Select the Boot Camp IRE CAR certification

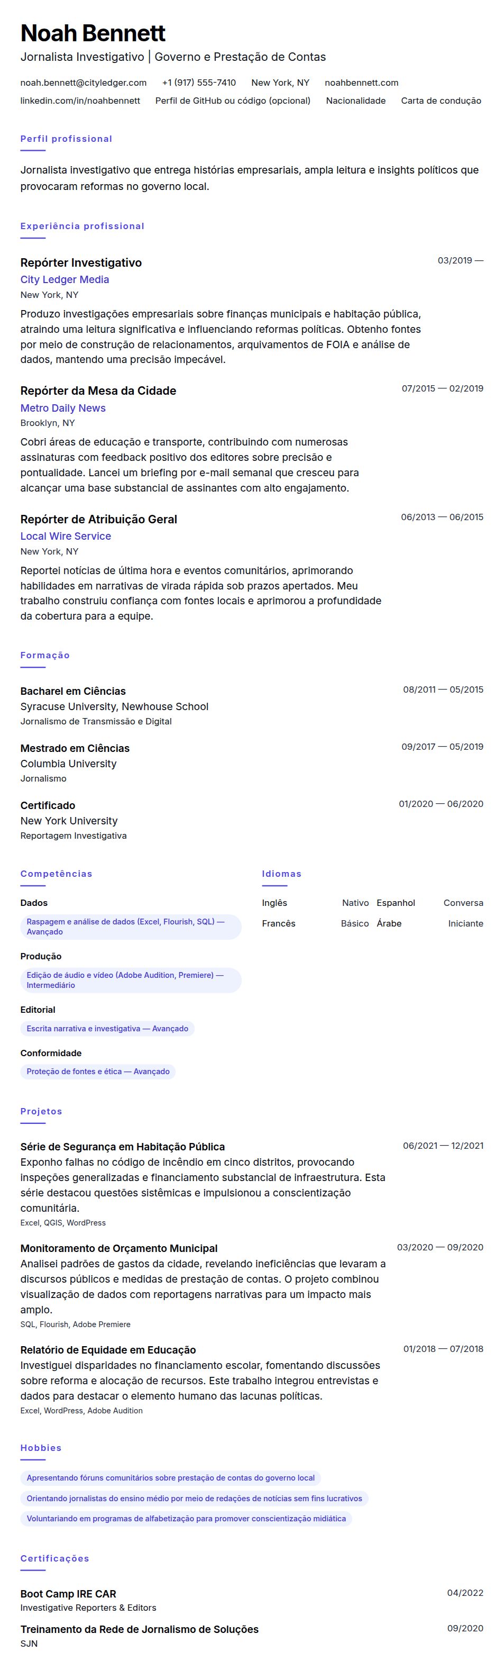pos(68,1593)
